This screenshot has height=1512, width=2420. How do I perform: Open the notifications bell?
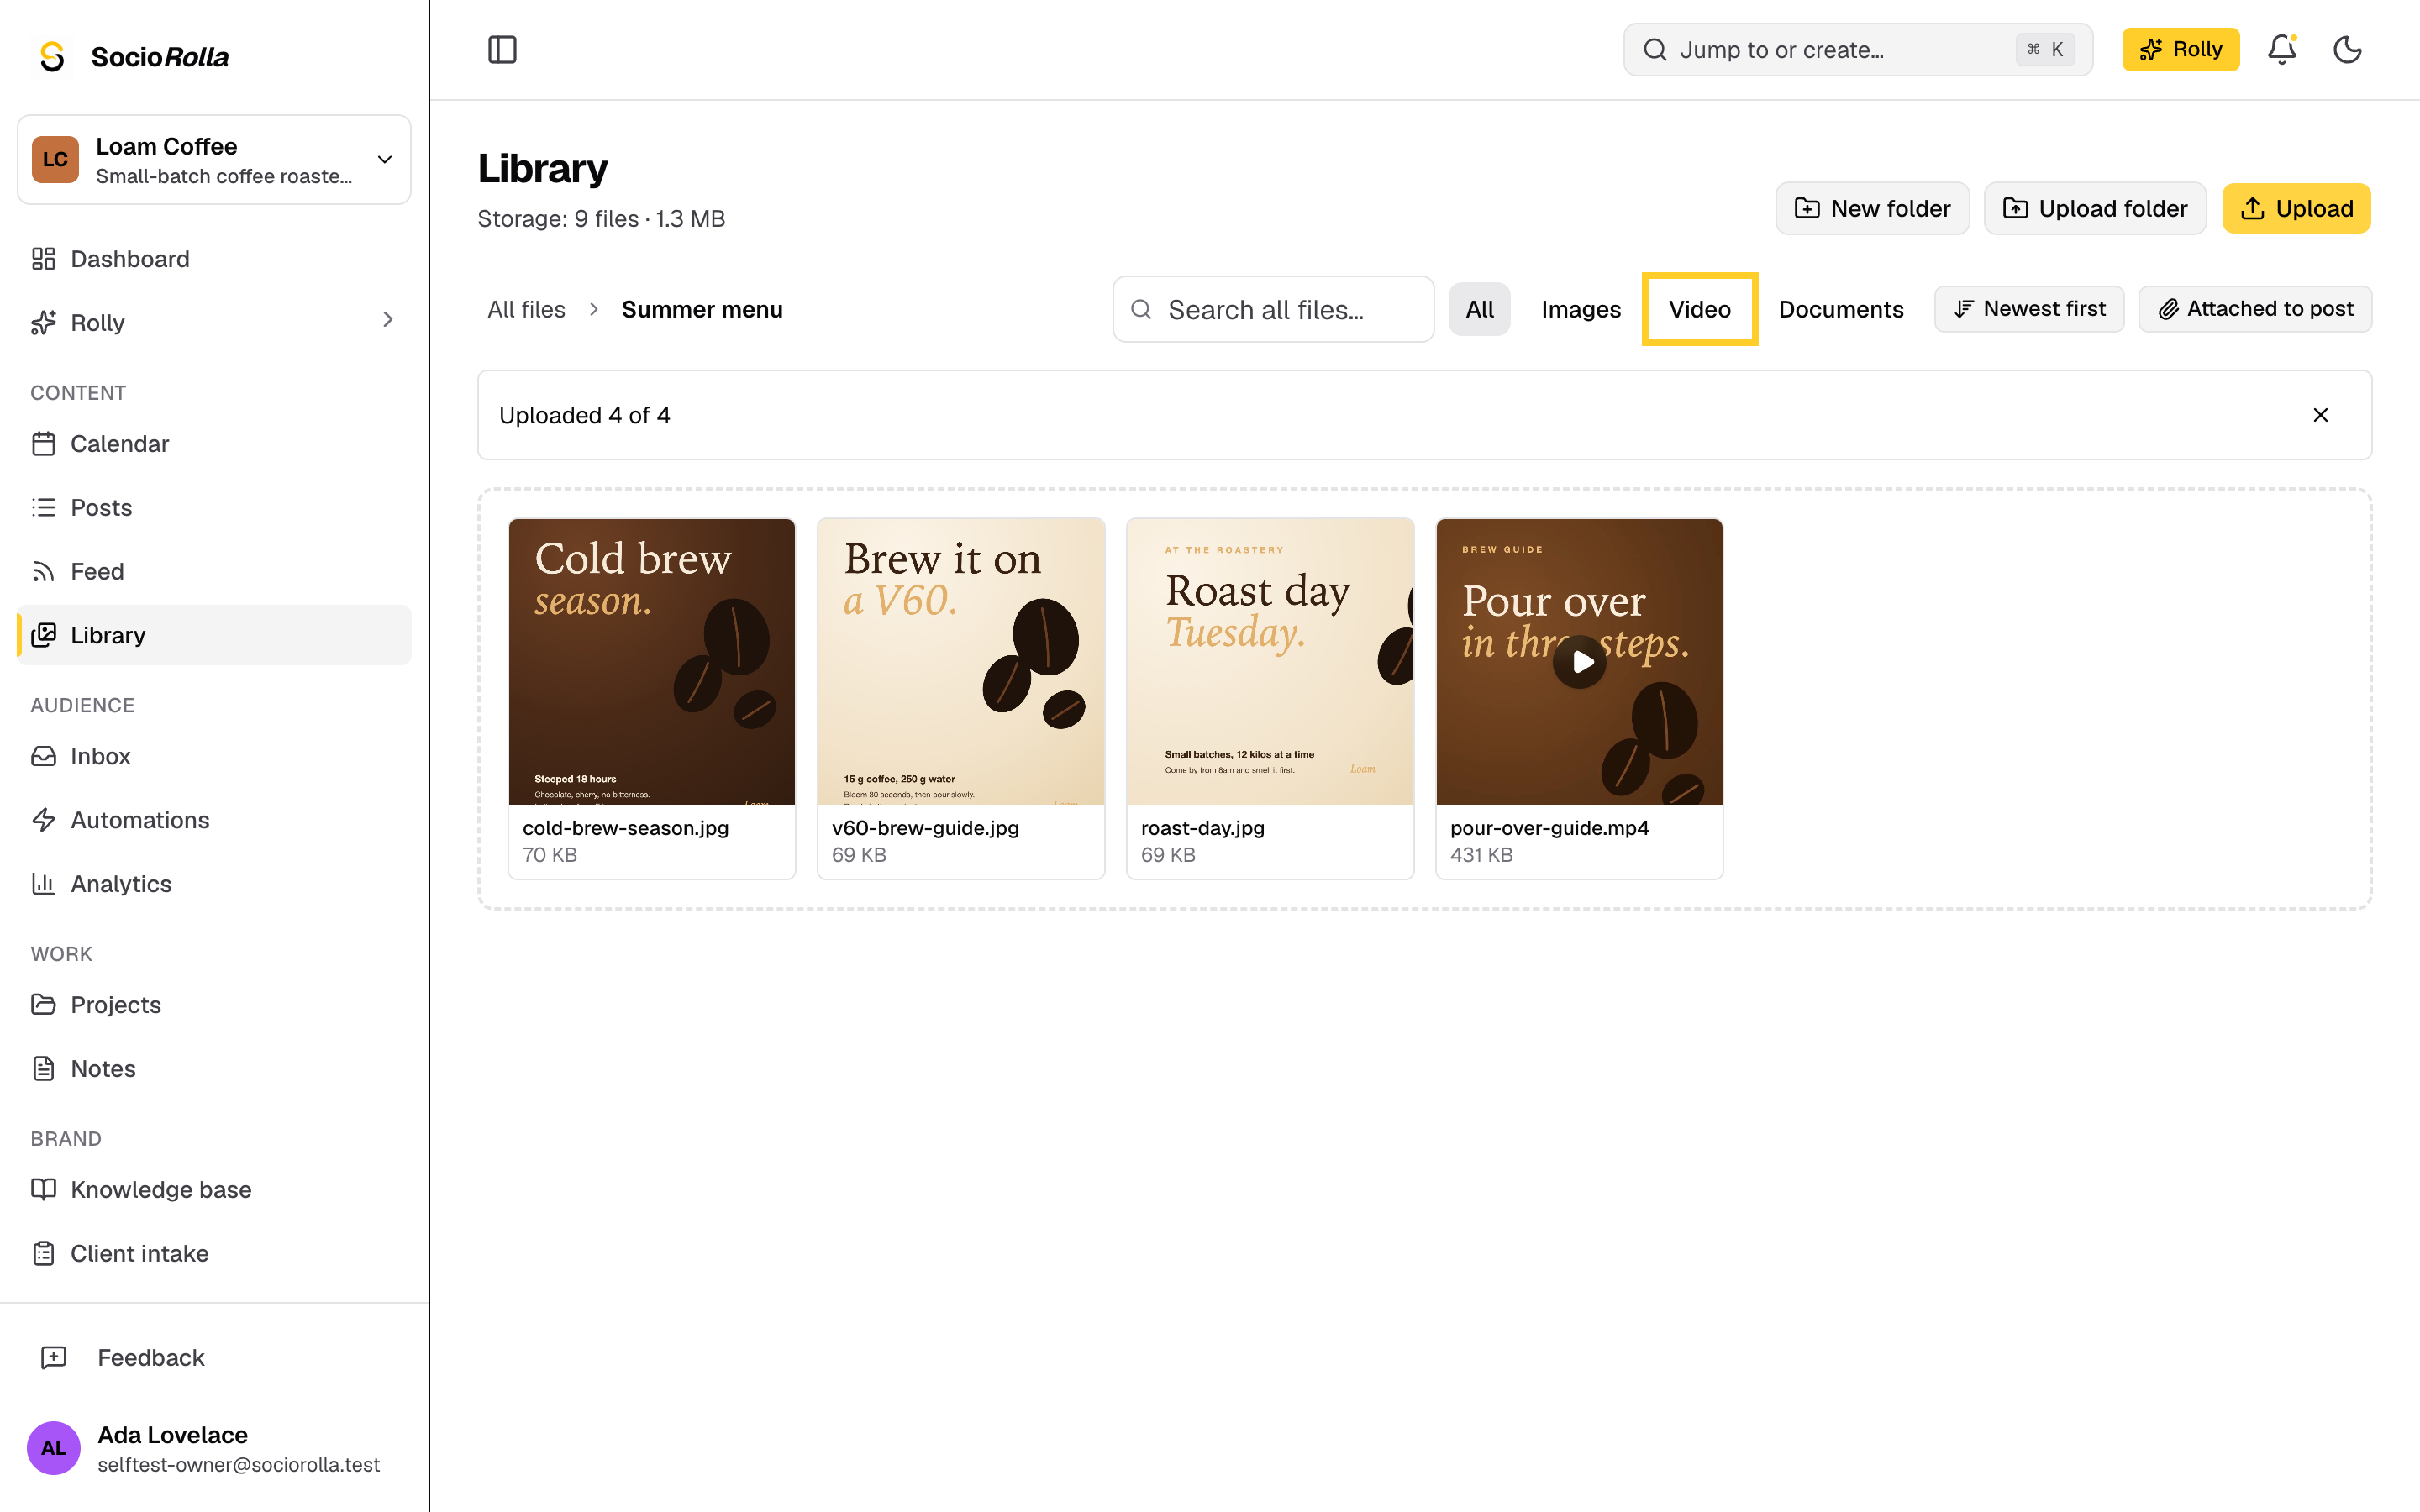(2281, 49)
